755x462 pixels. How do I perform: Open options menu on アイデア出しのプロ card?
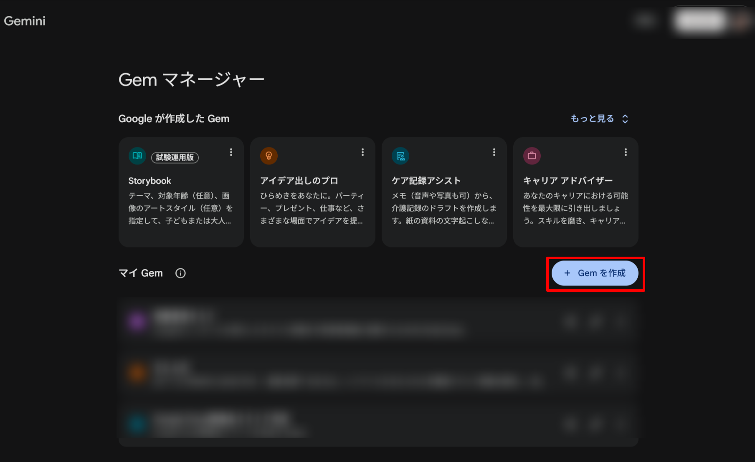[362, 152]
